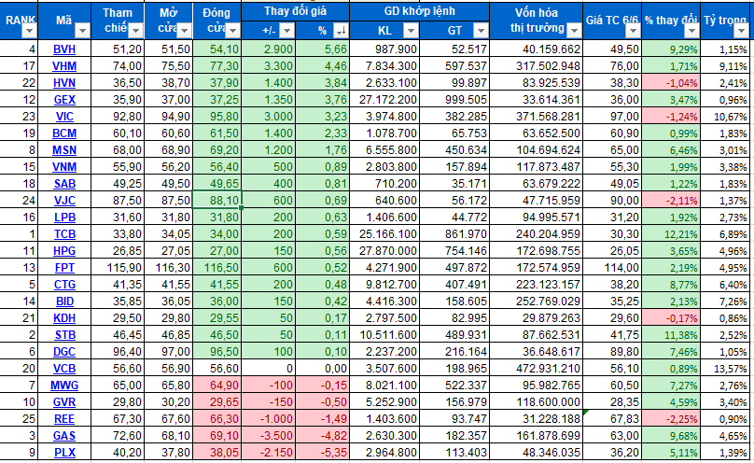754x463 pixels.
Task: Open the REE ticker link
Action: [64, 419]
